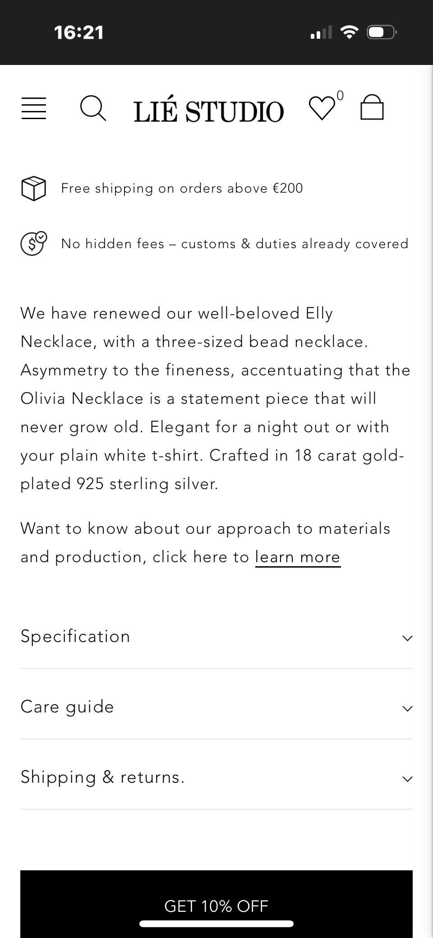Expand the Shipping & returns section
Image resolution: width=433 pixels, height=938 pixels.
103,777
